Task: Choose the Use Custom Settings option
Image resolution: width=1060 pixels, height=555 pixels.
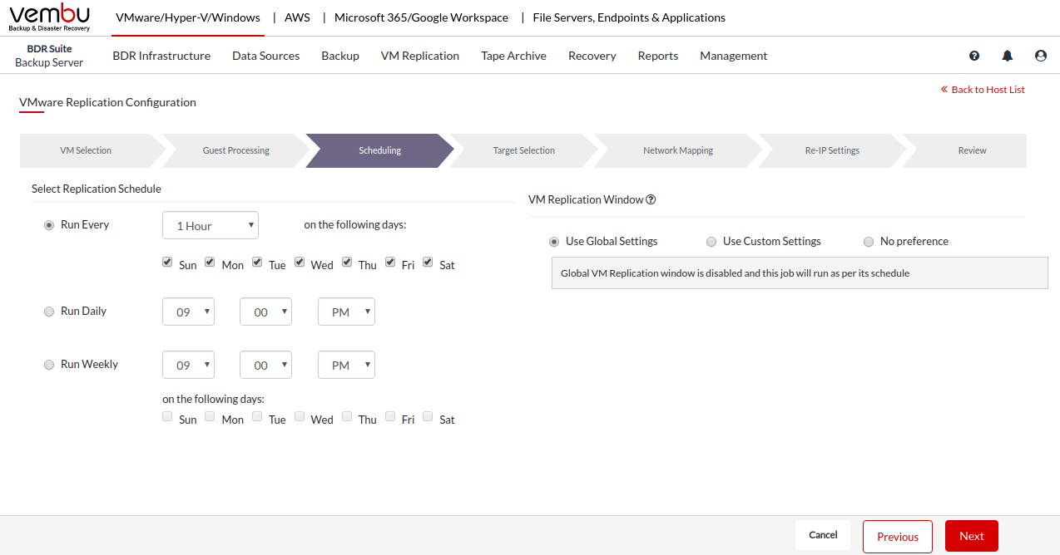Action: [x=711, y=242]
